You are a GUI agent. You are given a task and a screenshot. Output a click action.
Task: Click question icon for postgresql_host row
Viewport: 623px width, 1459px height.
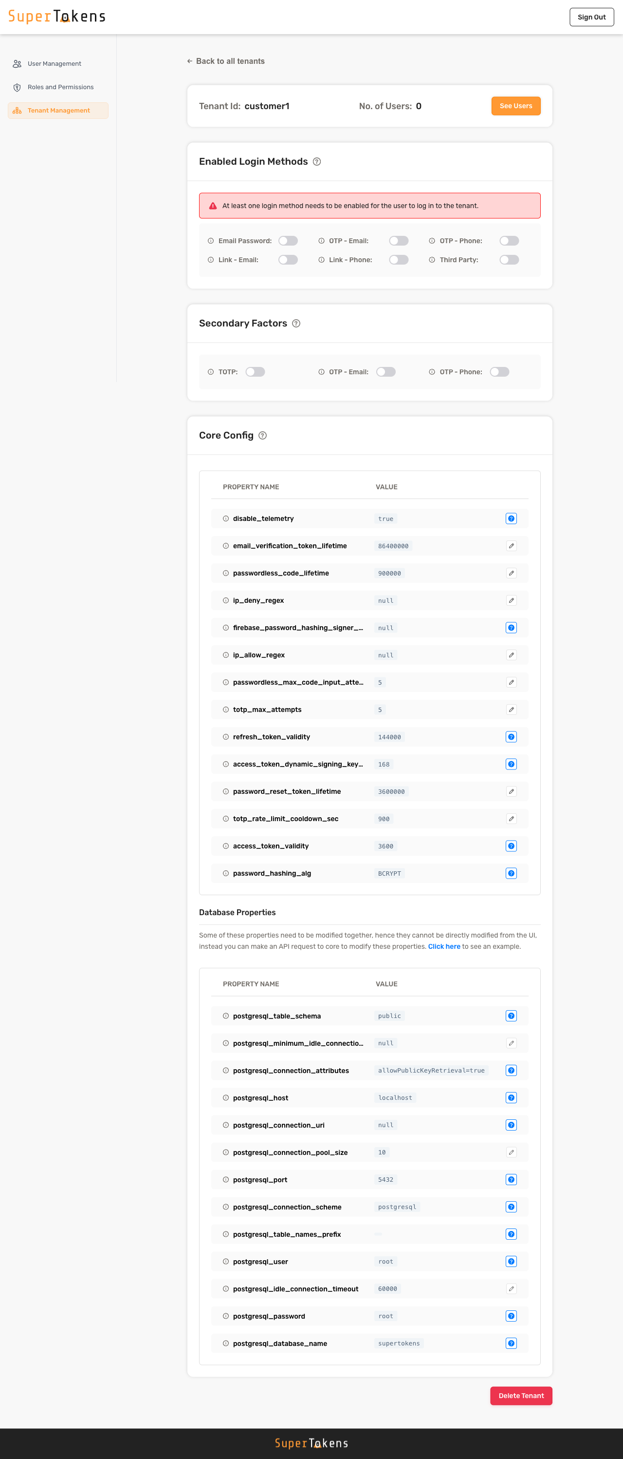tap(511, 1097)
